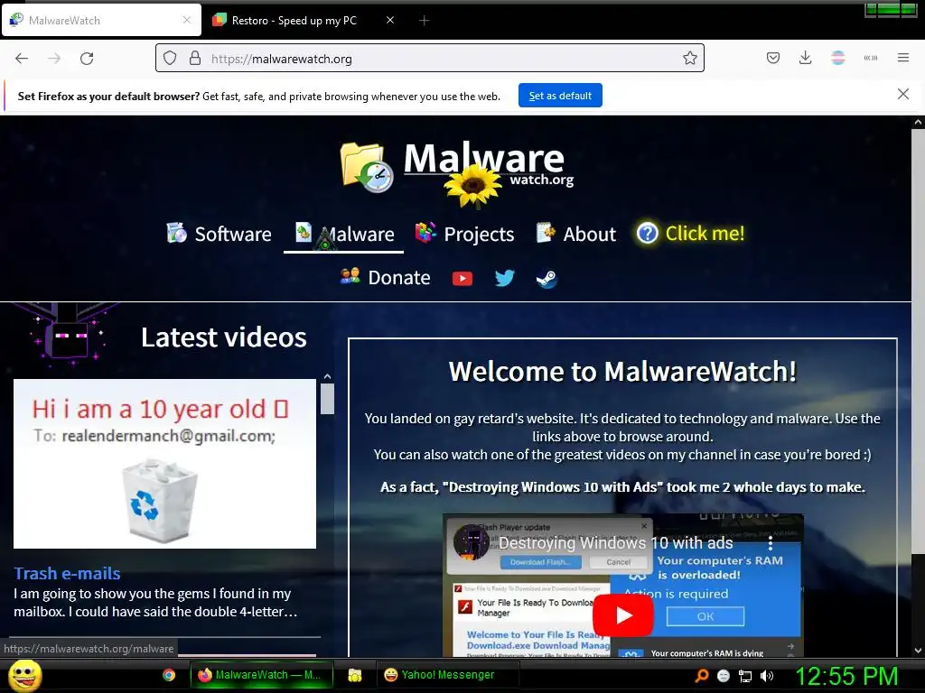The height and width of the screenshot is (693, 925).
Task: Click the Trash e-mails video thumbnail
Action: click(x=164, y=464)
